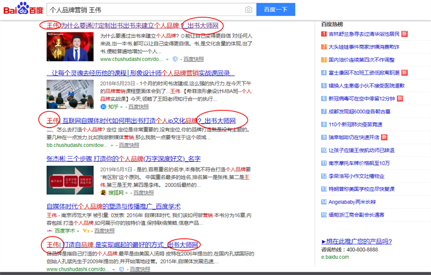
Task: Click the 想在此推广您的产品吗 promotion link
Action: [356, 242]
